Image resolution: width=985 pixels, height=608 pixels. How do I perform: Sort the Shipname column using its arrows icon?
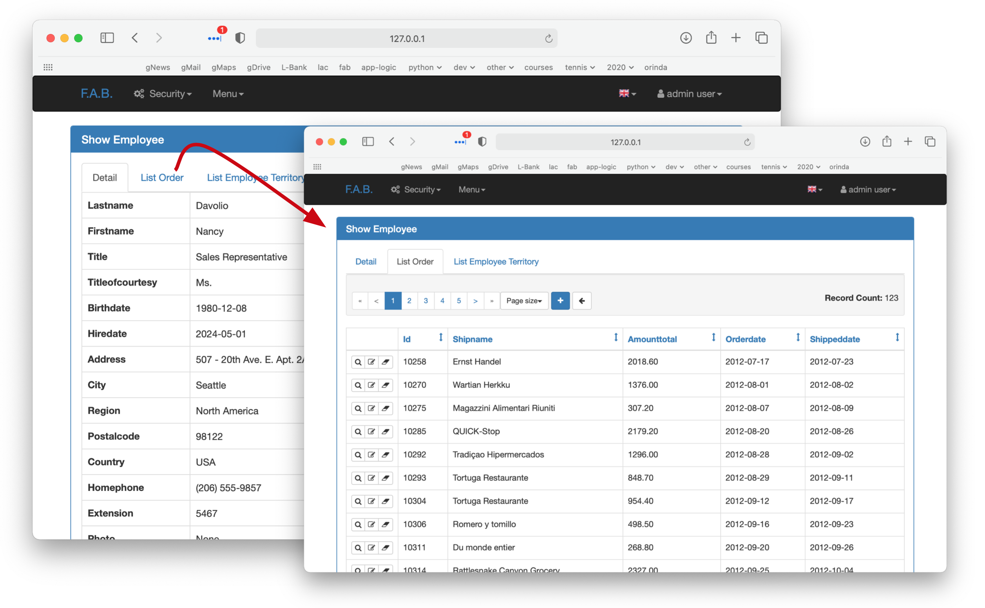click(616, 338)
